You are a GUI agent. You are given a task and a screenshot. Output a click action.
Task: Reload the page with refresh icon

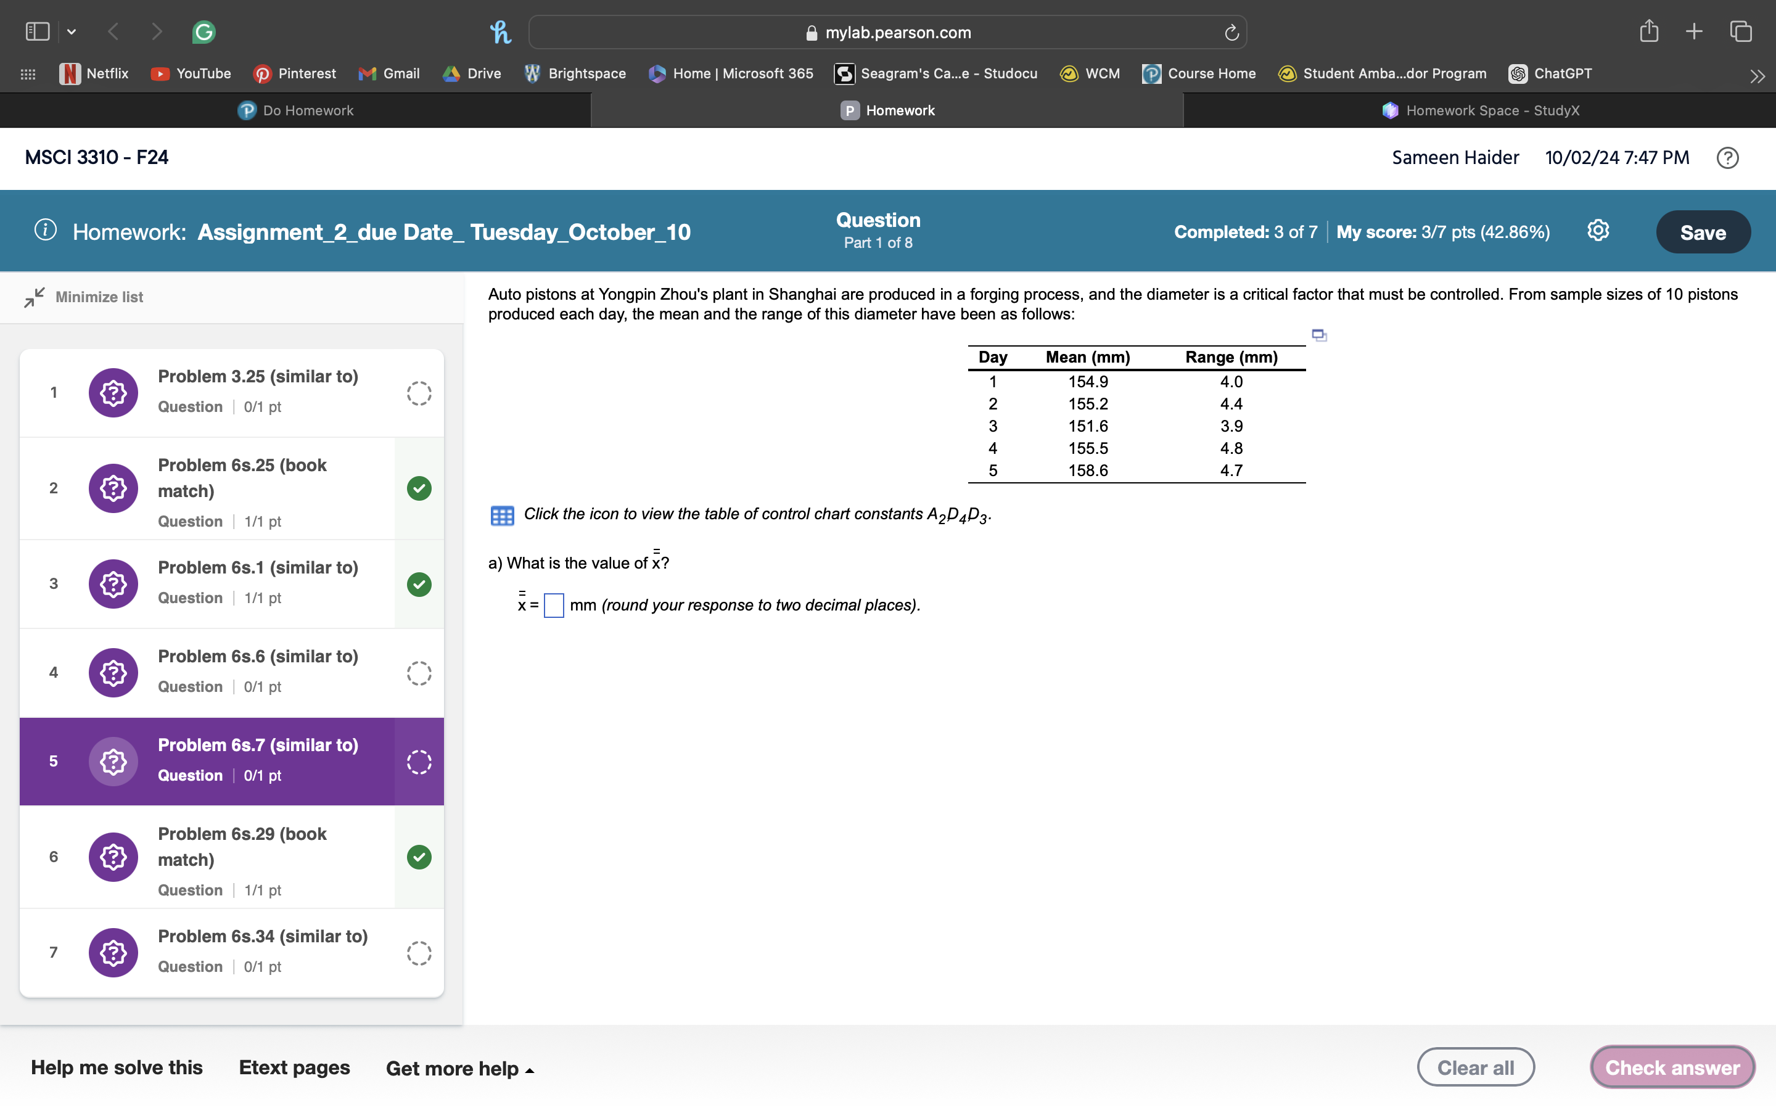coord(1231,32)
